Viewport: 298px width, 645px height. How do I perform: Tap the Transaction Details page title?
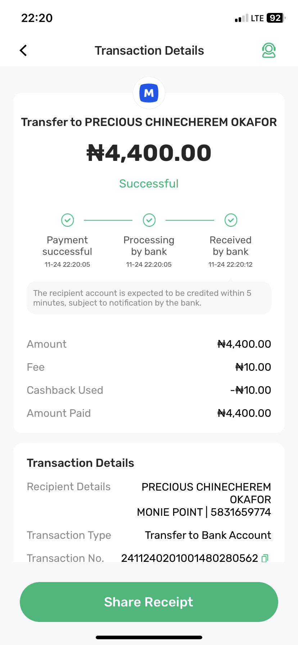coord(149,51)
